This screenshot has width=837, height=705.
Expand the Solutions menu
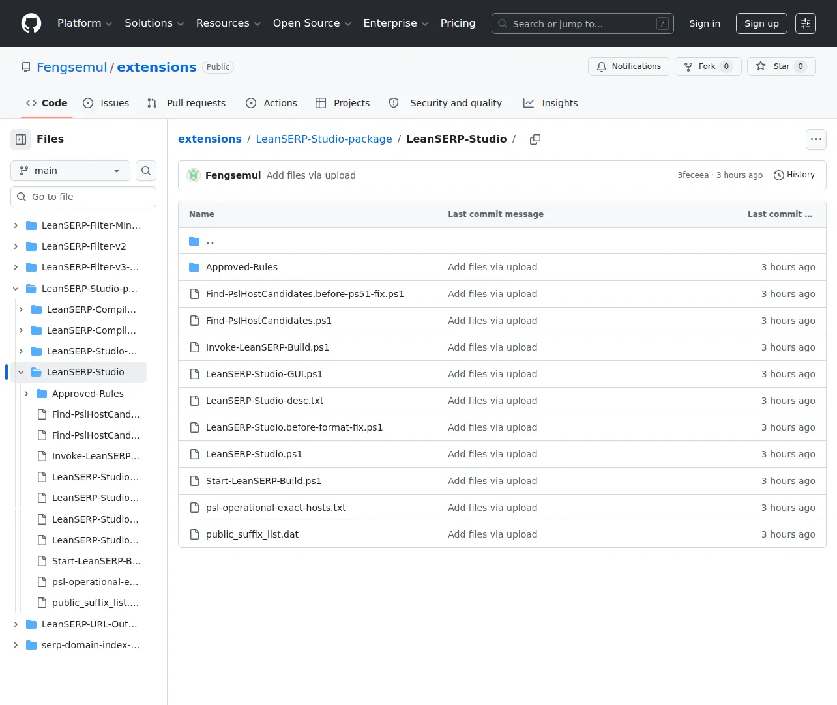tap(154, 23)
